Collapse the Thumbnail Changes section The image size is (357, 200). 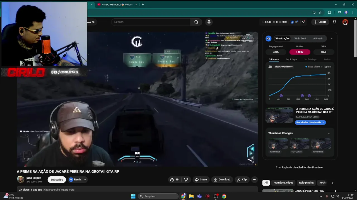(x=329, y=133)
